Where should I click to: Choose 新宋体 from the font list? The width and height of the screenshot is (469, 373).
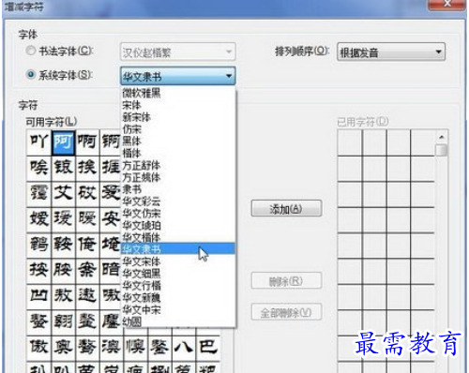click(x=178, y=117)
